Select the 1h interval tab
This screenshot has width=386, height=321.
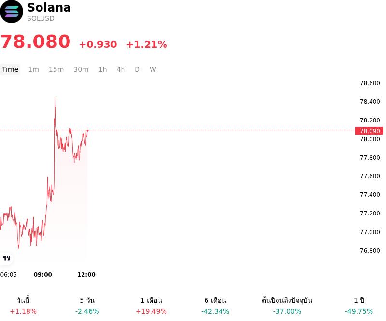click(103, 69)
